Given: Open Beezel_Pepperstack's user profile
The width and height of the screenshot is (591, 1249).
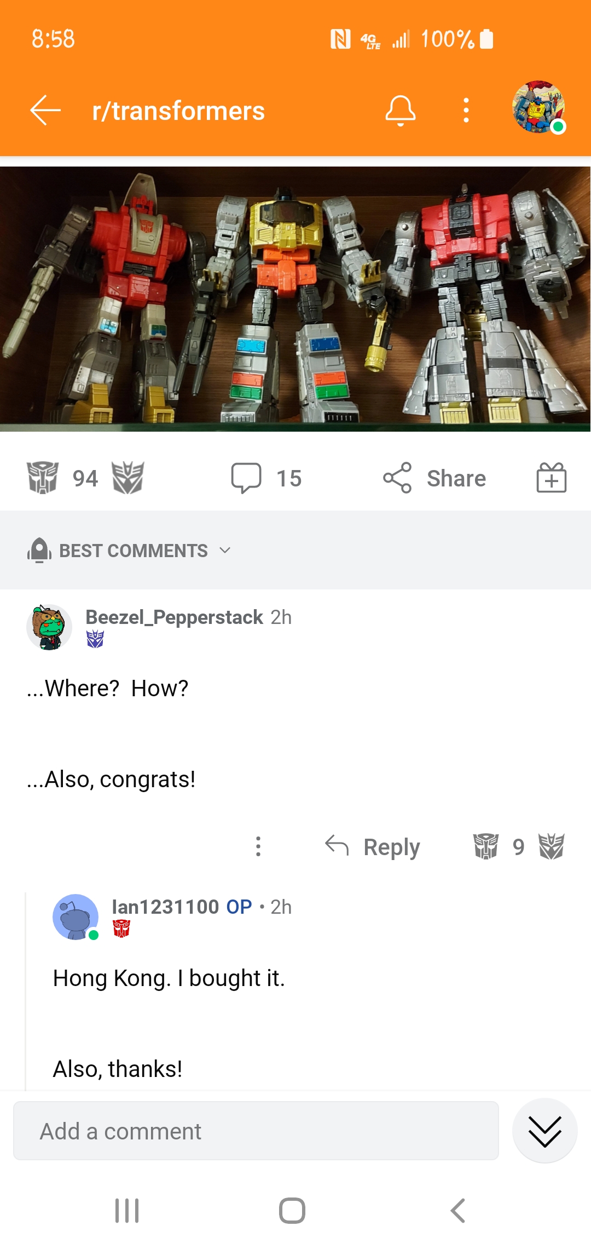Looking at the screenshot, I should [x=174, y=617].
